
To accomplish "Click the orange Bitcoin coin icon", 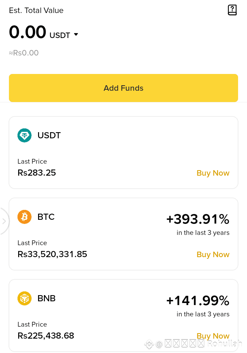I will point(24,217).
